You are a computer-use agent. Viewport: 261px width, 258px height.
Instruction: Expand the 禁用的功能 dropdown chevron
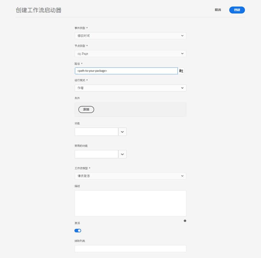pyautogui.click(x=122, y=154)
